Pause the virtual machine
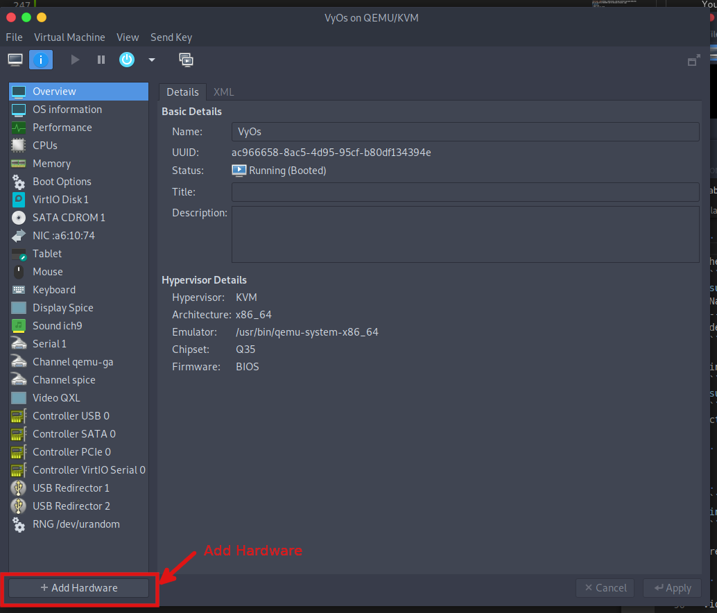The width and height of the screenshot is (717, 613). pos(101,60)
